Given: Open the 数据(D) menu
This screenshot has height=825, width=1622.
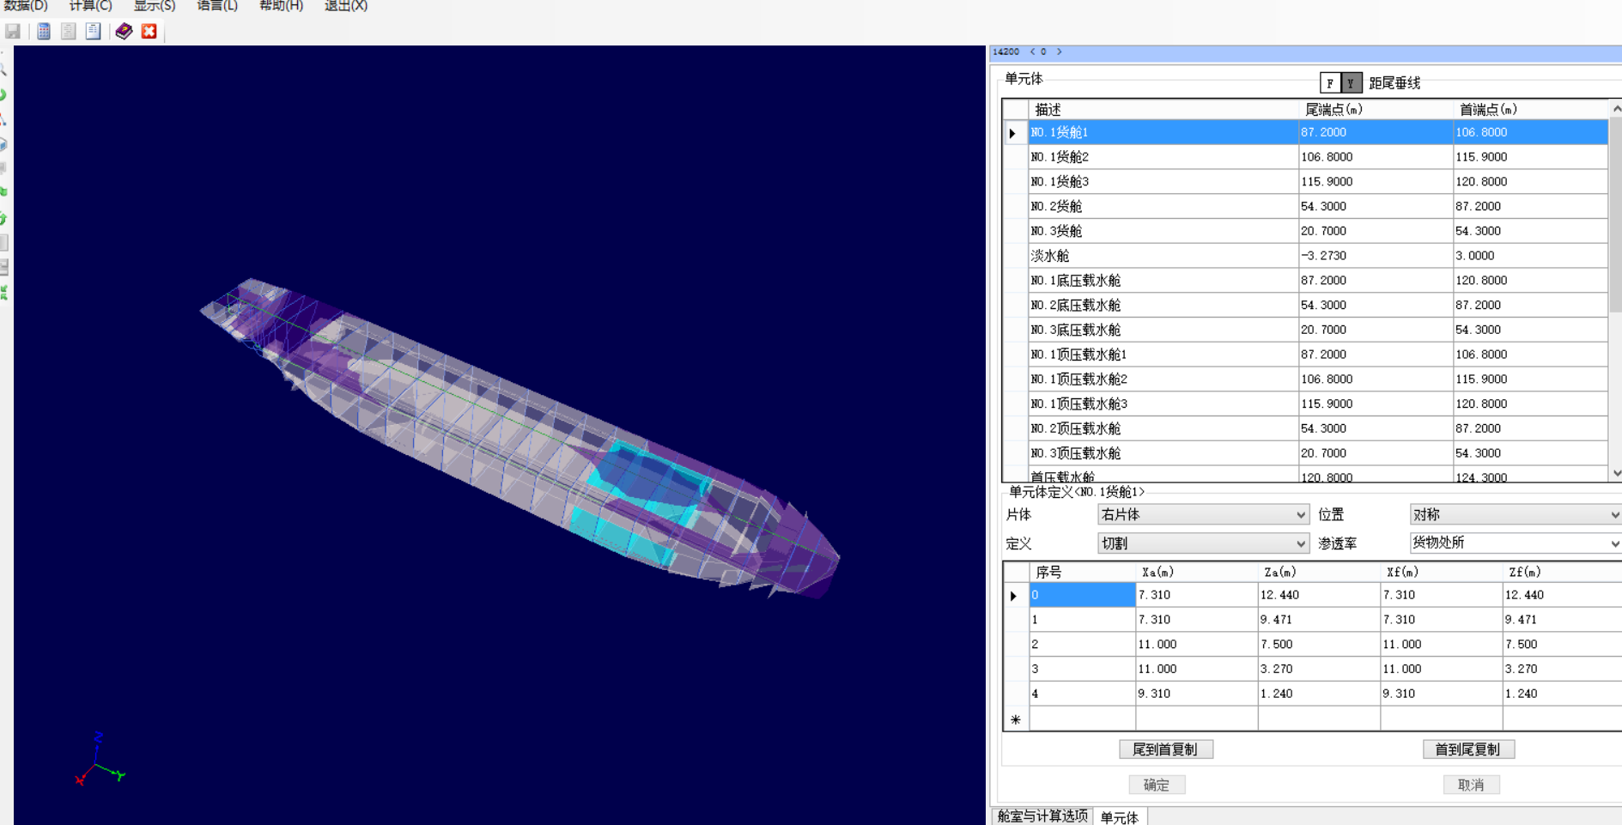Looking at the screenshot, I should tap(26, 6).
